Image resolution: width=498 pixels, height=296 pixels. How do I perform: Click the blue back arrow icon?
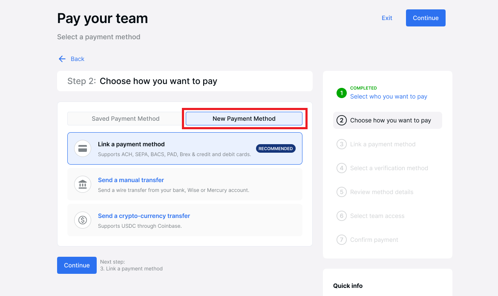(62, 58)
